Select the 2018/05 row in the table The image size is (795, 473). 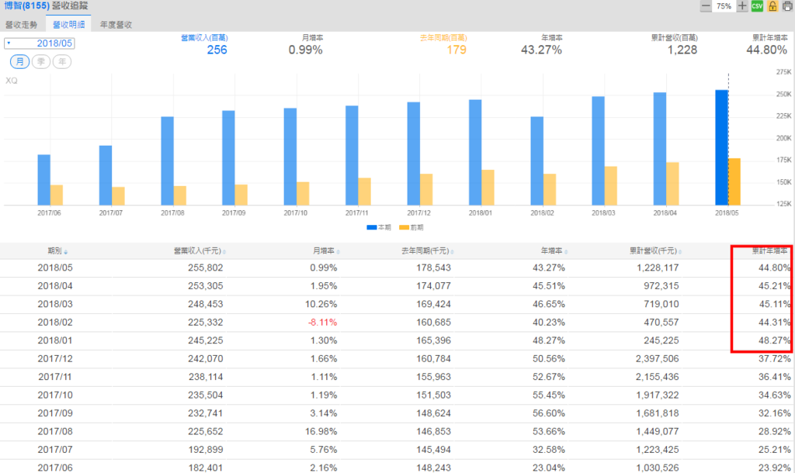coord(395,268)
